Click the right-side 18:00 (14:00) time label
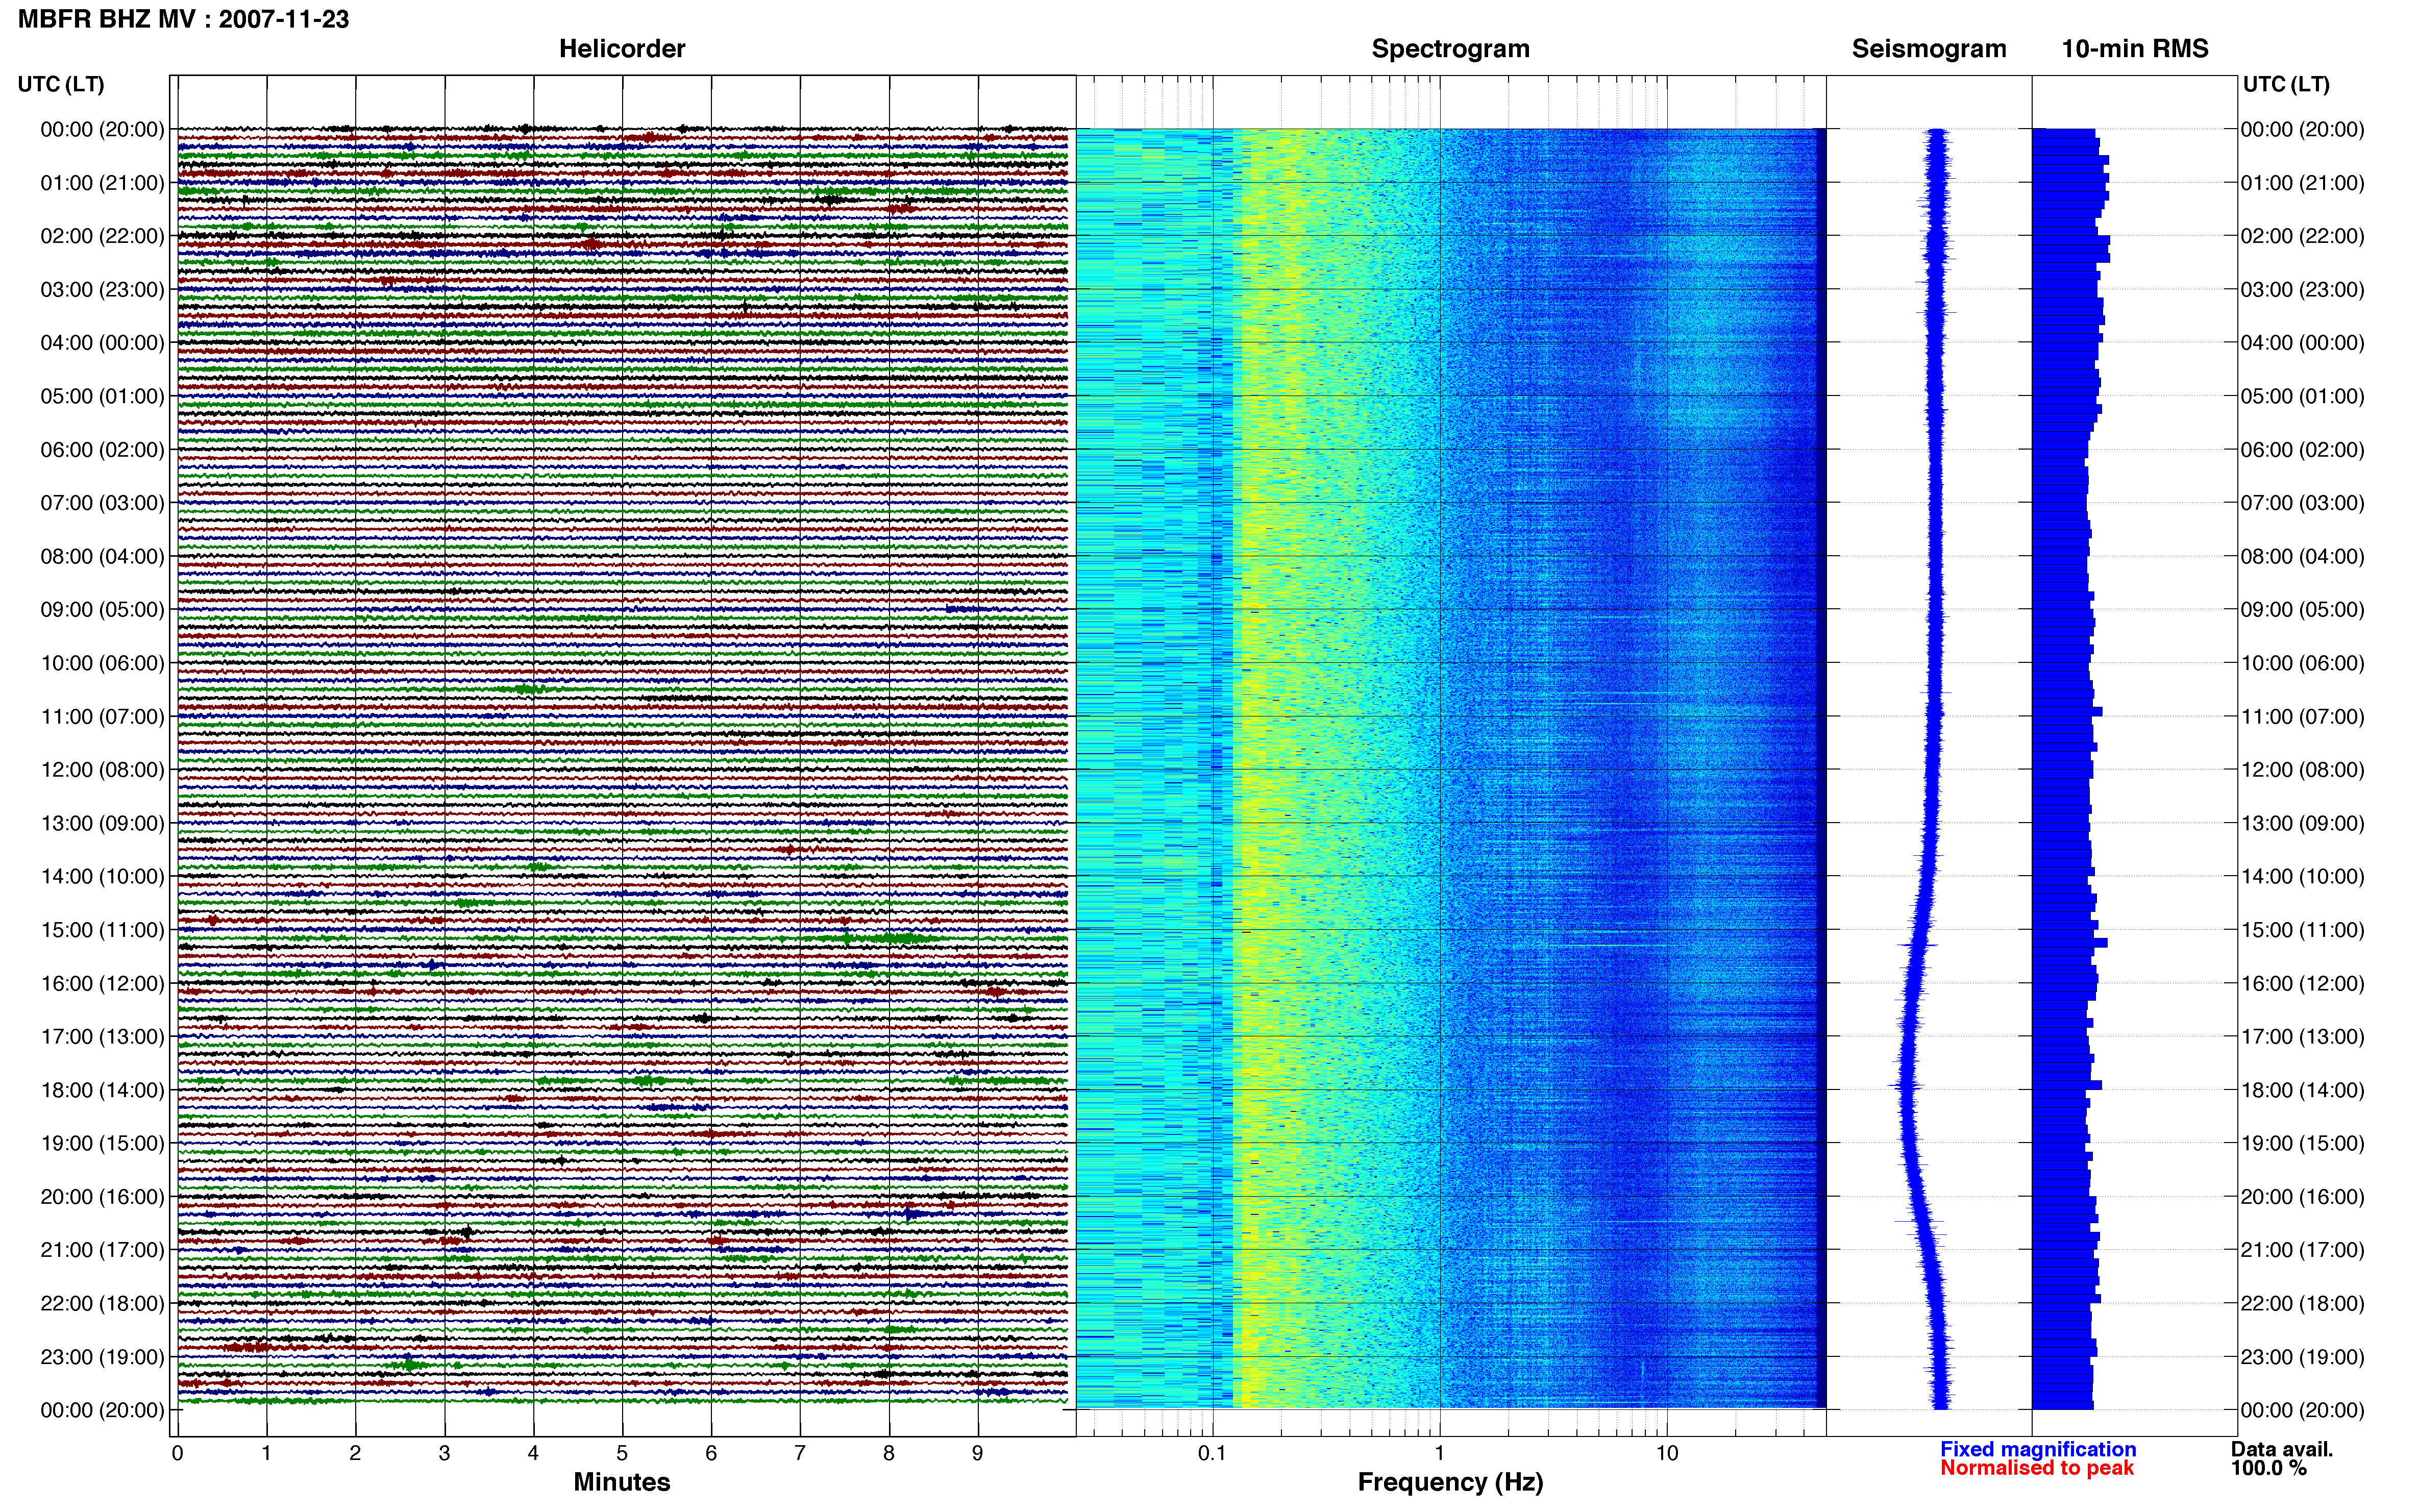Image resolution: width=2419 pixels, height=1512 pixels. coord(2303,1090)
